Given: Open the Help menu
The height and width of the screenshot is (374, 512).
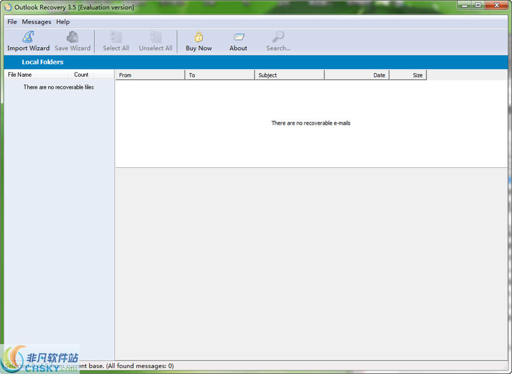Looking at the screenshot, I should tap(63, 22).
